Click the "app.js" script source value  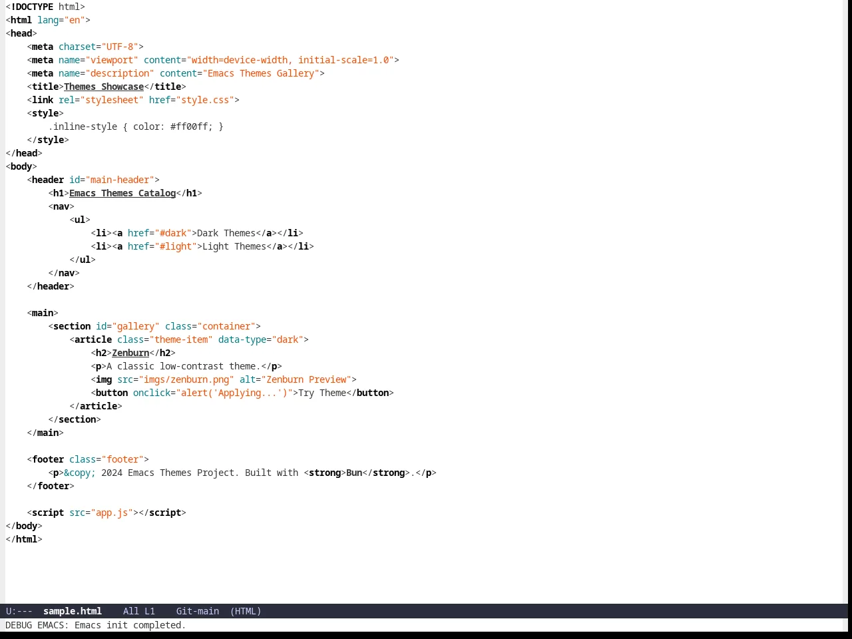pyautogui.click(x=112, y=513)
